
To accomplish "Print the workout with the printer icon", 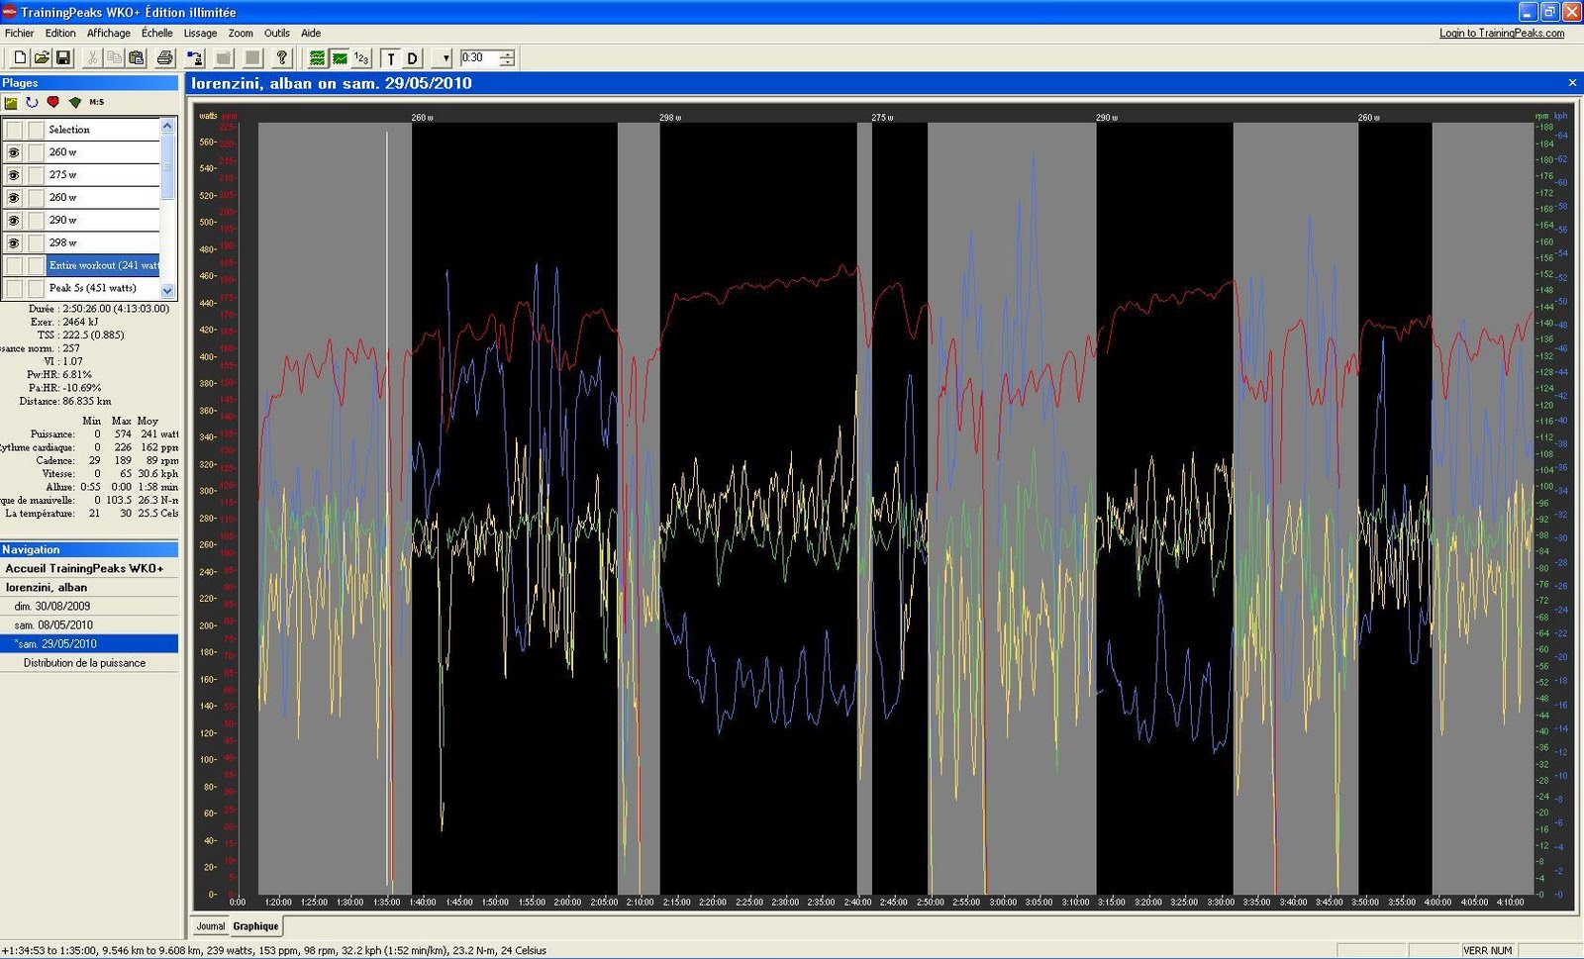I will click(x=165, y=58).
